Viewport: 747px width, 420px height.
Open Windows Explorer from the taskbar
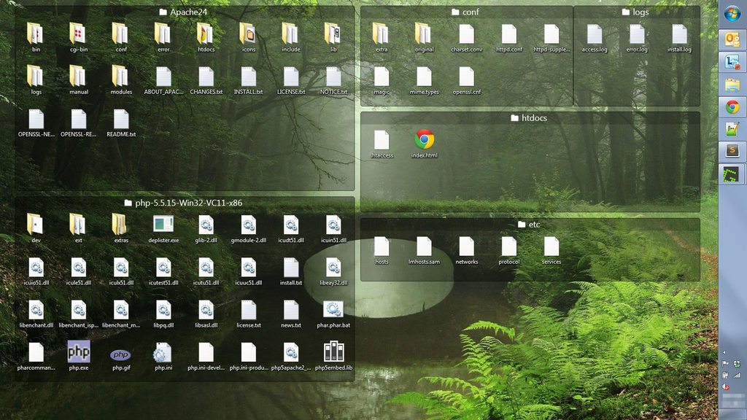pos(732,85)
